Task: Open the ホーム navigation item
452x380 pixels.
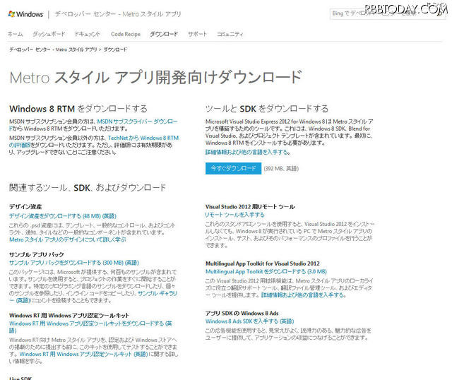Action: pyautogui.click(x=15, y=34)
